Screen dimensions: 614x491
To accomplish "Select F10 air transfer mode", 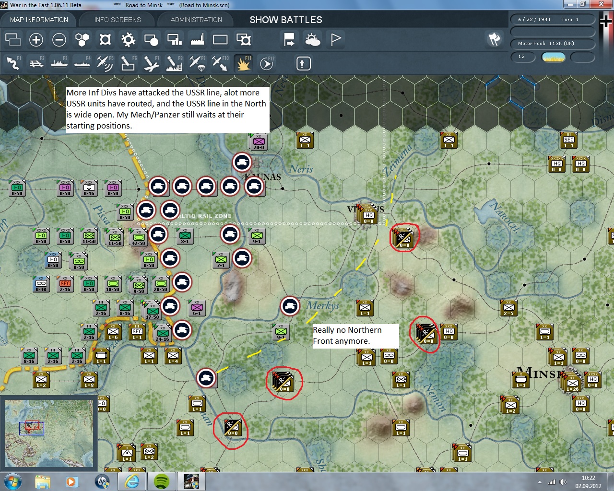I will 220,63.
